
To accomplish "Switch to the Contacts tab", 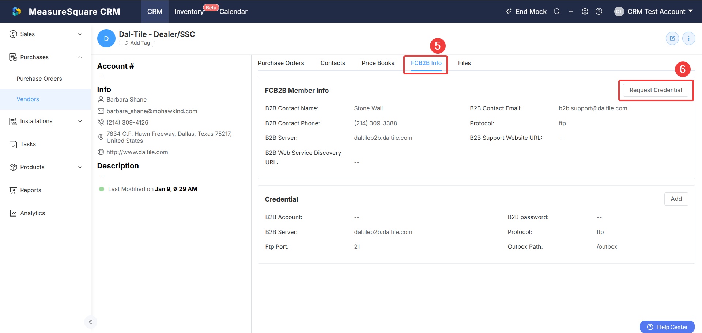I will pyautogui.click(x=333, y=63).
